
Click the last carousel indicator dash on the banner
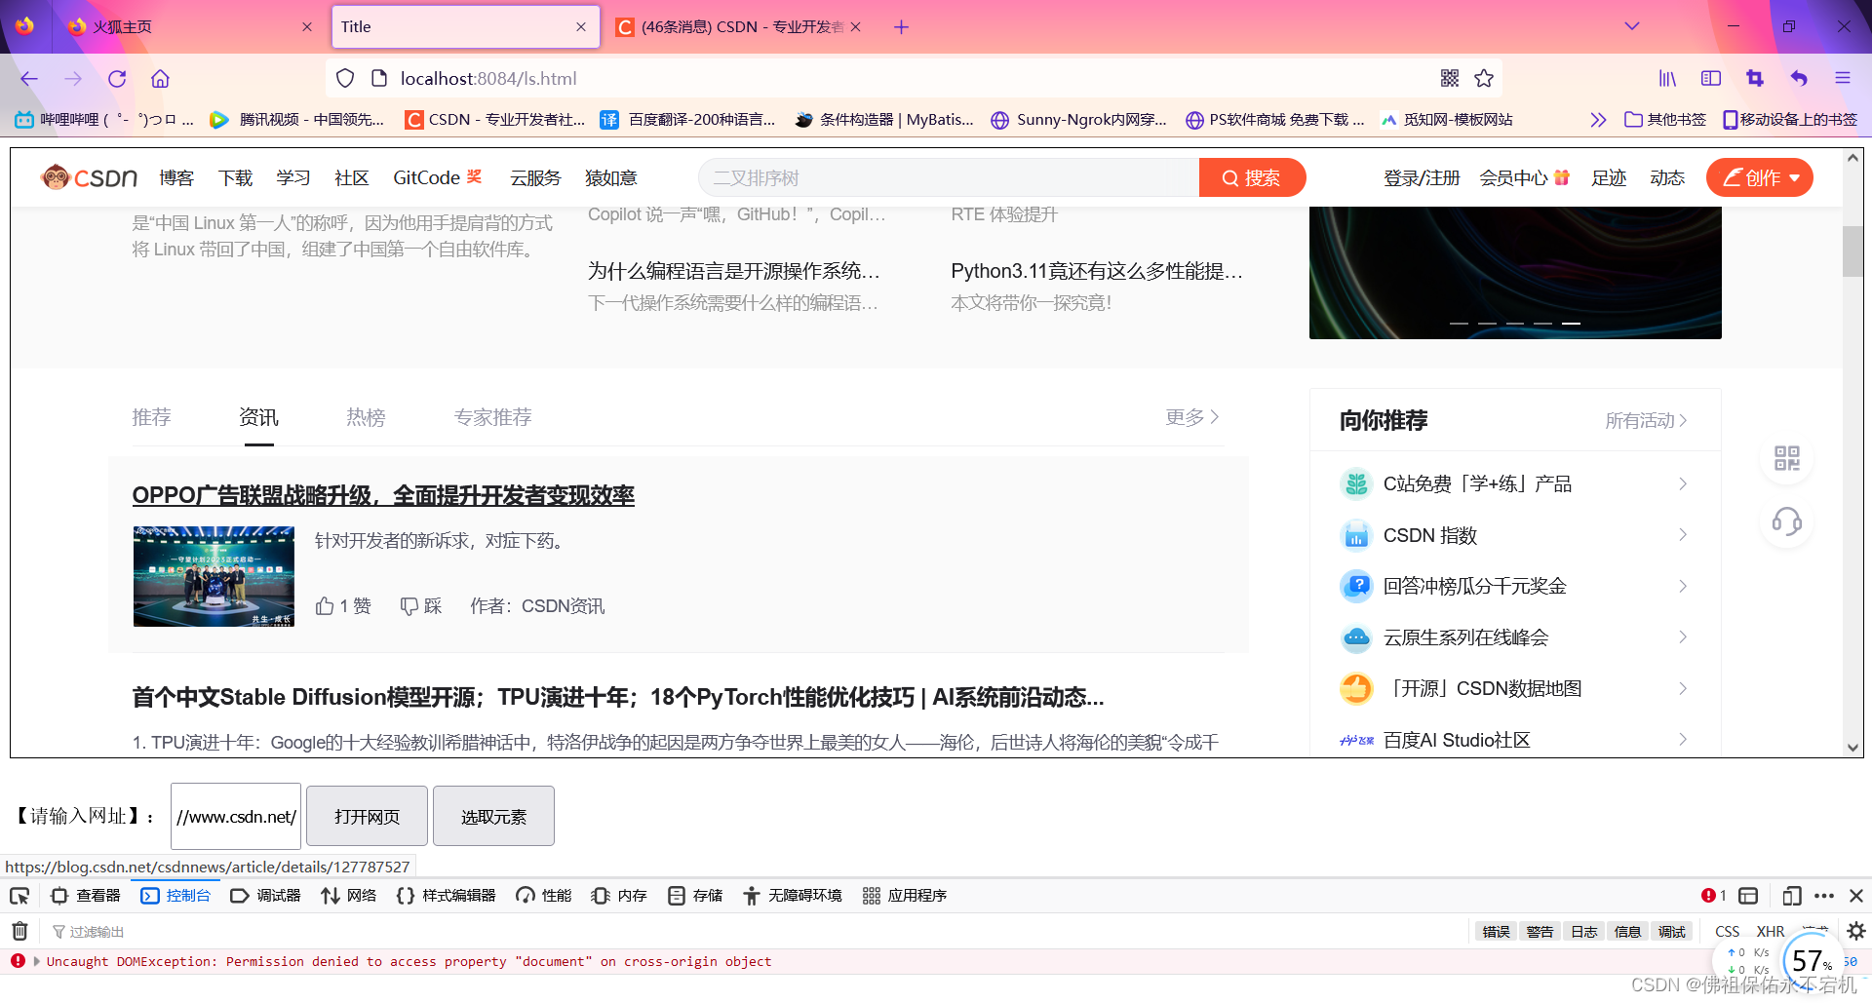pos(1571,323)
